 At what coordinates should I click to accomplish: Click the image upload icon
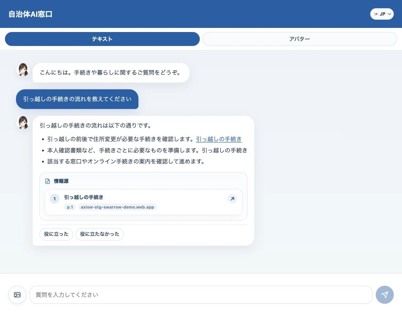click(x=17, y=295)
